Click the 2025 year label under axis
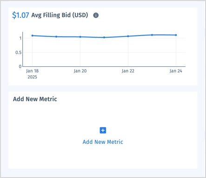This screenshot has height=178, width=206. (x=32, y=77)
